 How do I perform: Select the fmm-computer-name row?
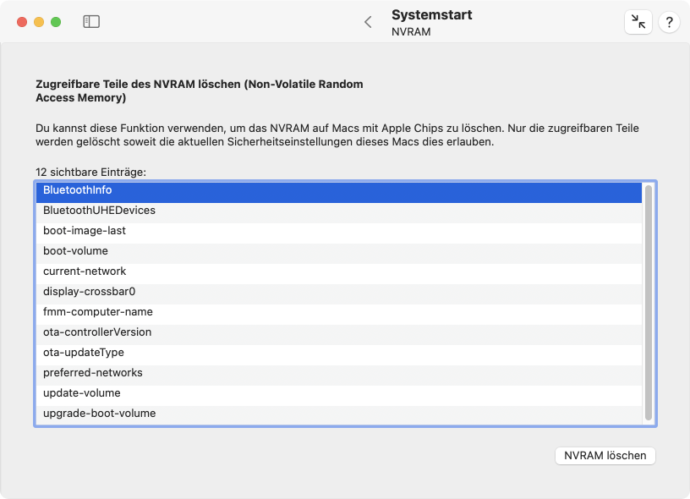click(339, 314)
